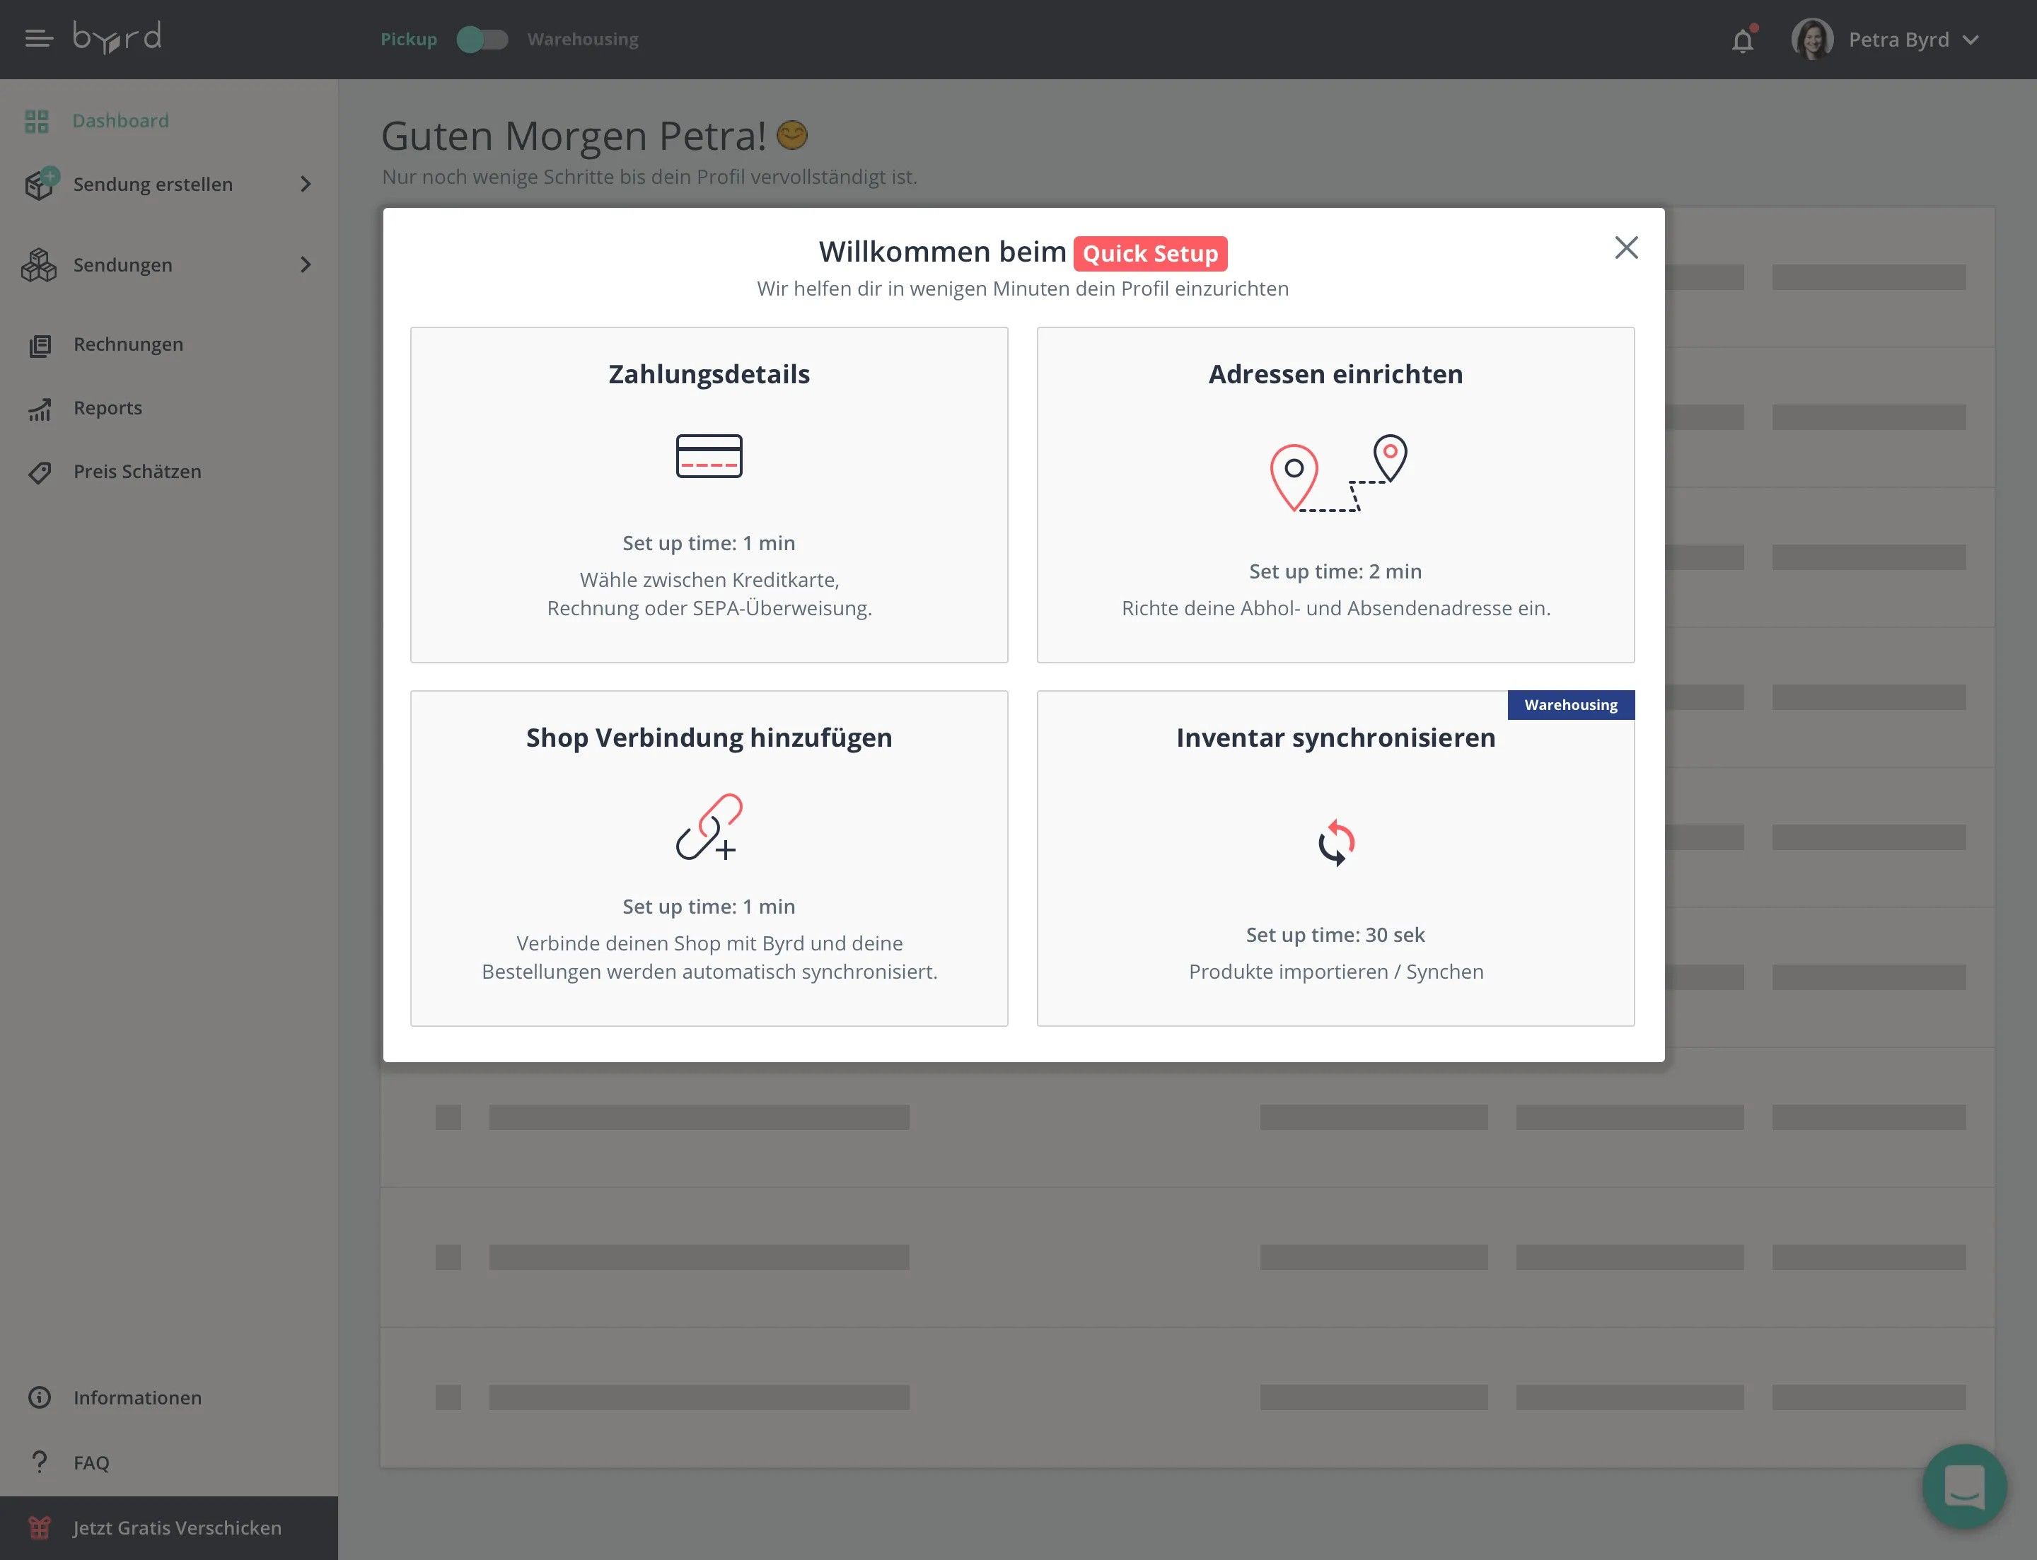The image size is (2037, 1560).
Task: Expand the Sendung erstellen submenu
Action: pyautogui.click(x=305, y=185)
